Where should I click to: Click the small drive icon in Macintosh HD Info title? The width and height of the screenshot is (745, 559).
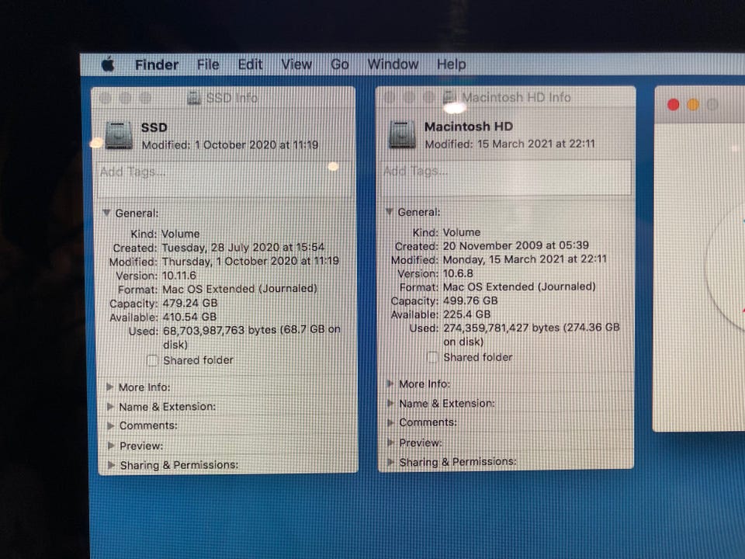[449, 97]
